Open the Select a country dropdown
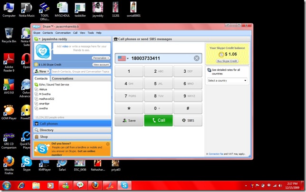The width and height of the screenshot is (306, 192). (x=227, y=80)
